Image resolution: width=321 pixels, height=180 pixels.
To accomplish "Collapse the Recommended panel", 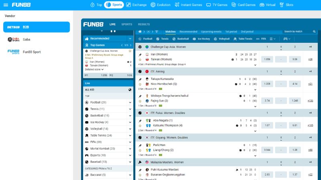I will [130, 38].
